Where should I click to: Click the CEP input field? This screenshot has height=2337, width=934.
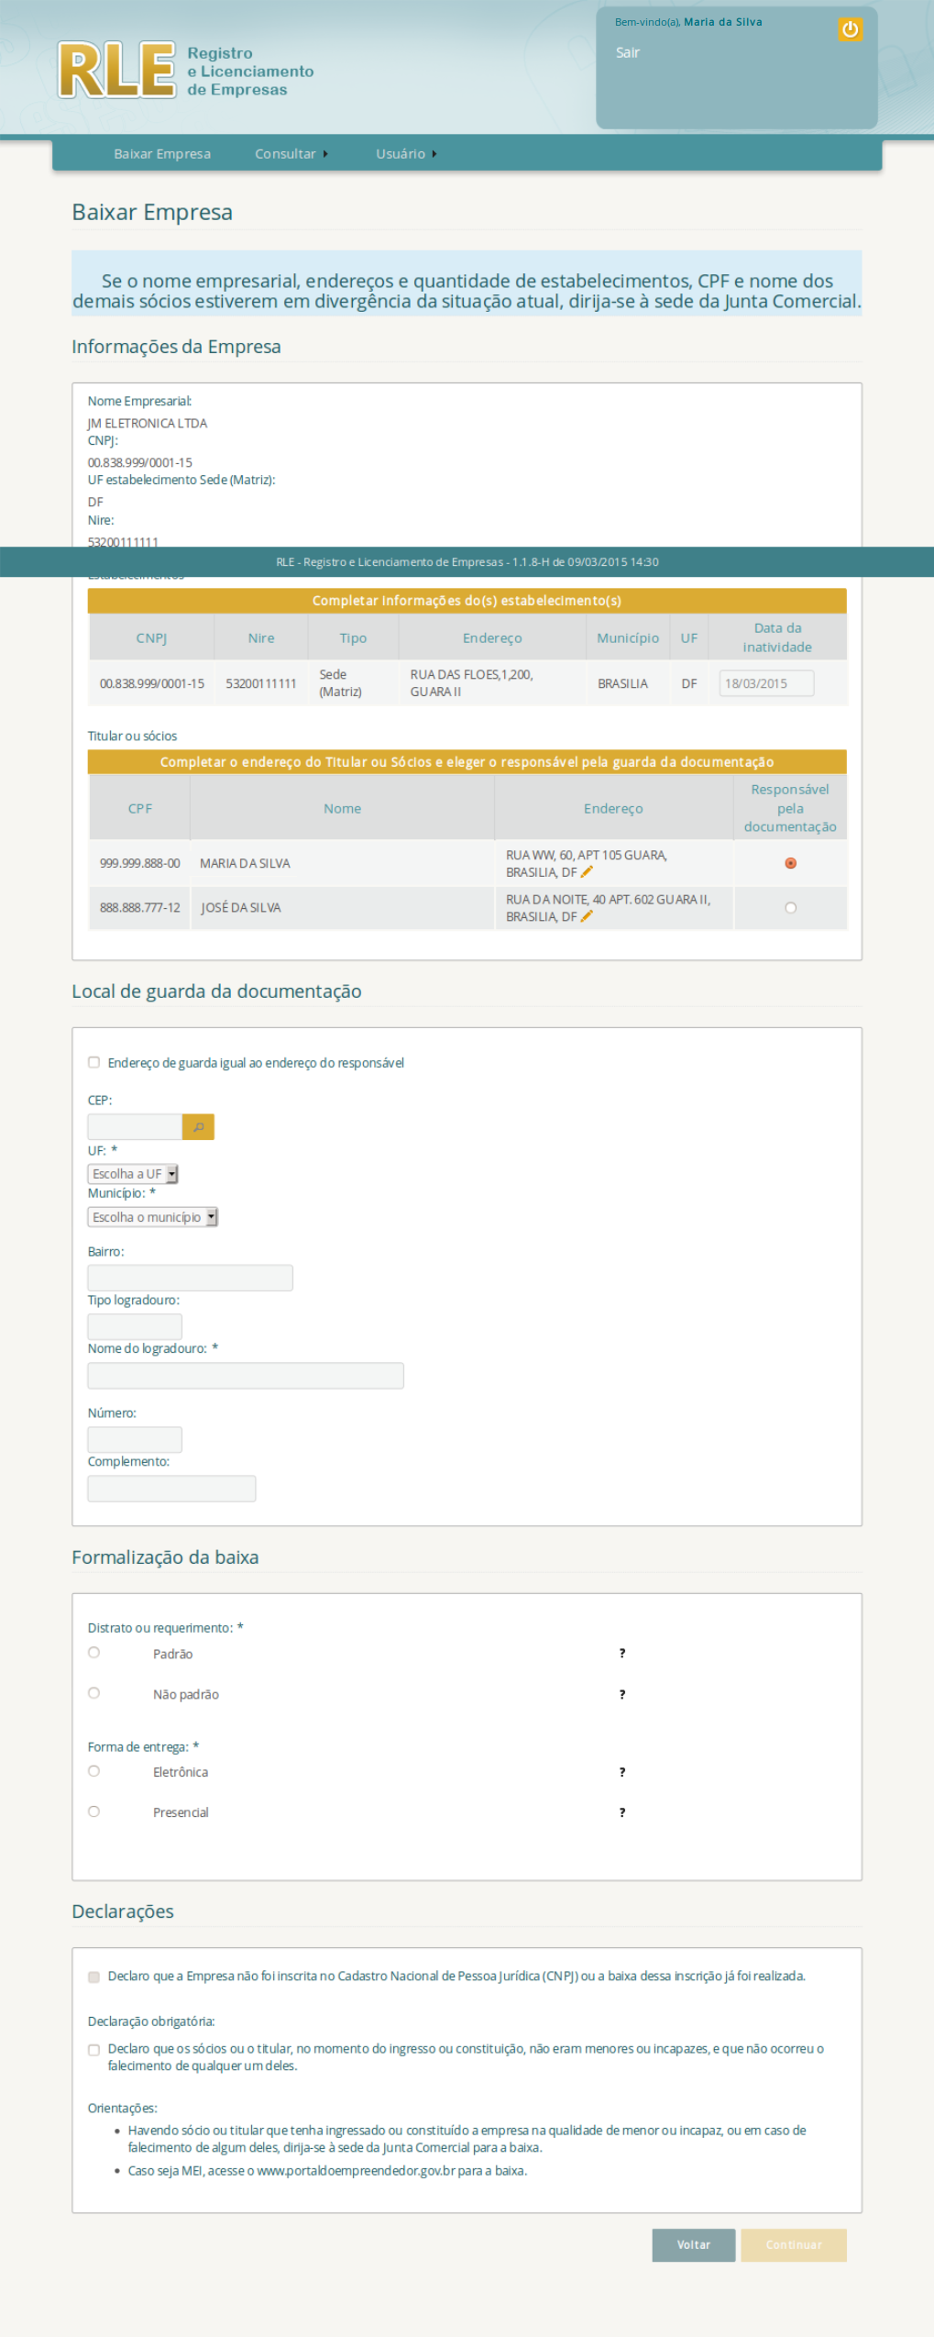[135, 1126]
